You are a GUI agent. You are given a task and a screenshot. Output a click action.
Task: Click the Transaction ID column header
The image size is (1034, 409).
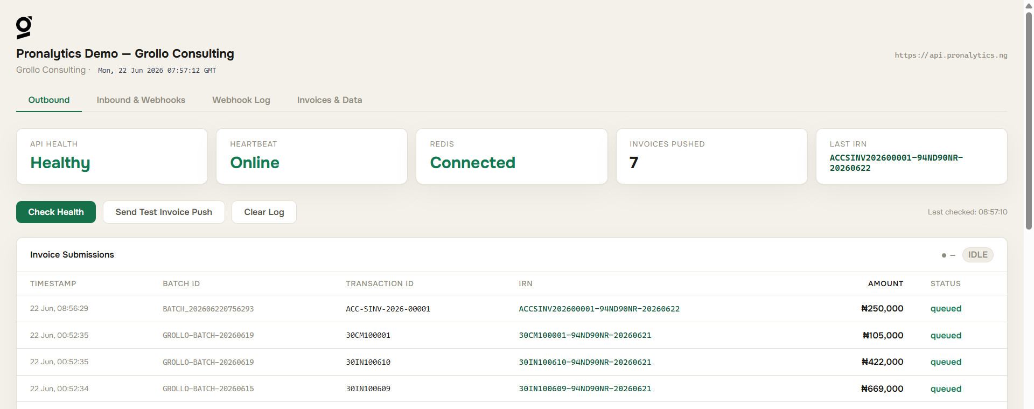380,283
